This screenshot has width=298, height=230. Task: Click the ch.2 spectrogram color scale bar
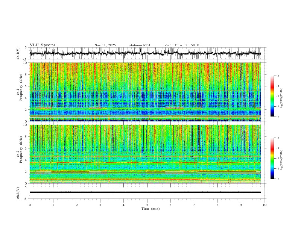click(272, 158)
